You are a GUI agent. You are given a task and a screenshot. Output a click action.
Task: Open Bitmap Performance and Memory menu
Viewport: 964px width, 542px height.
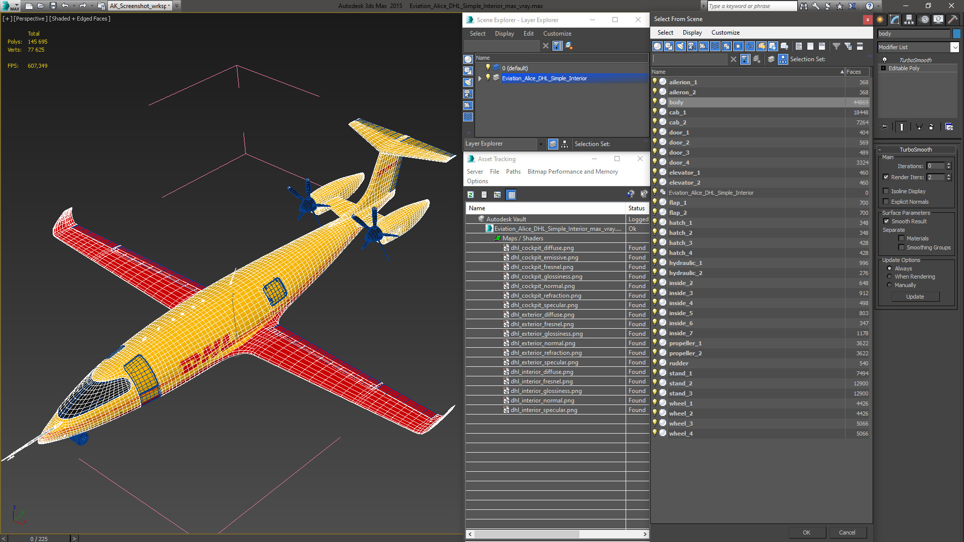pyautogui.click(x=572, y=172)
